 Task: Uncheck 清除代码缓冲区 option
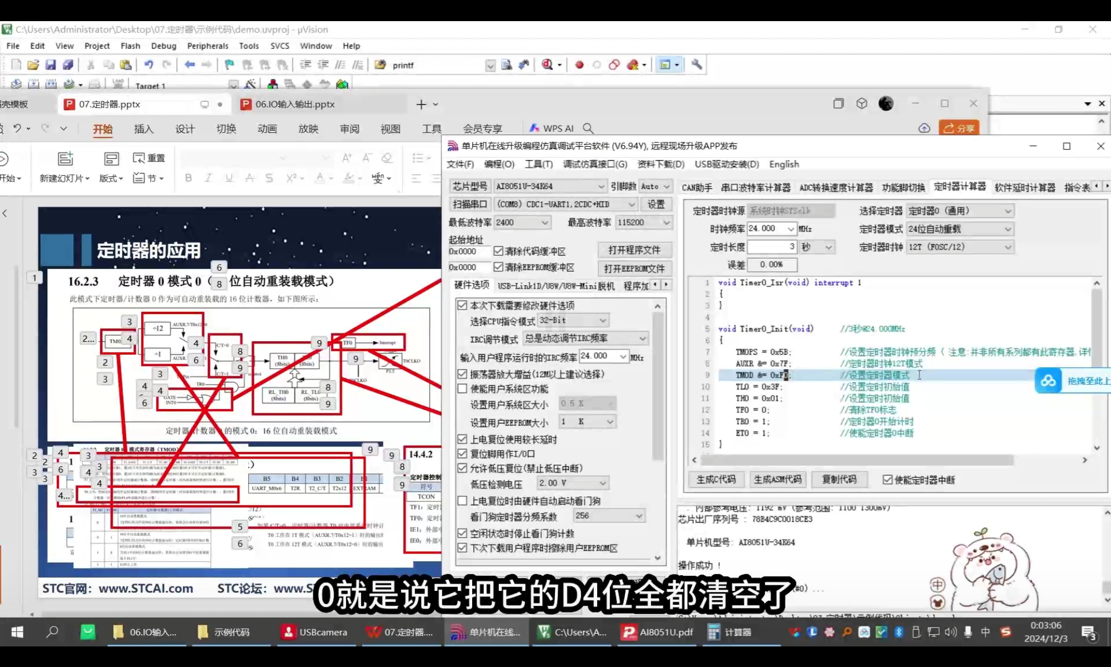pyautogui.click(x=498, y=251)
